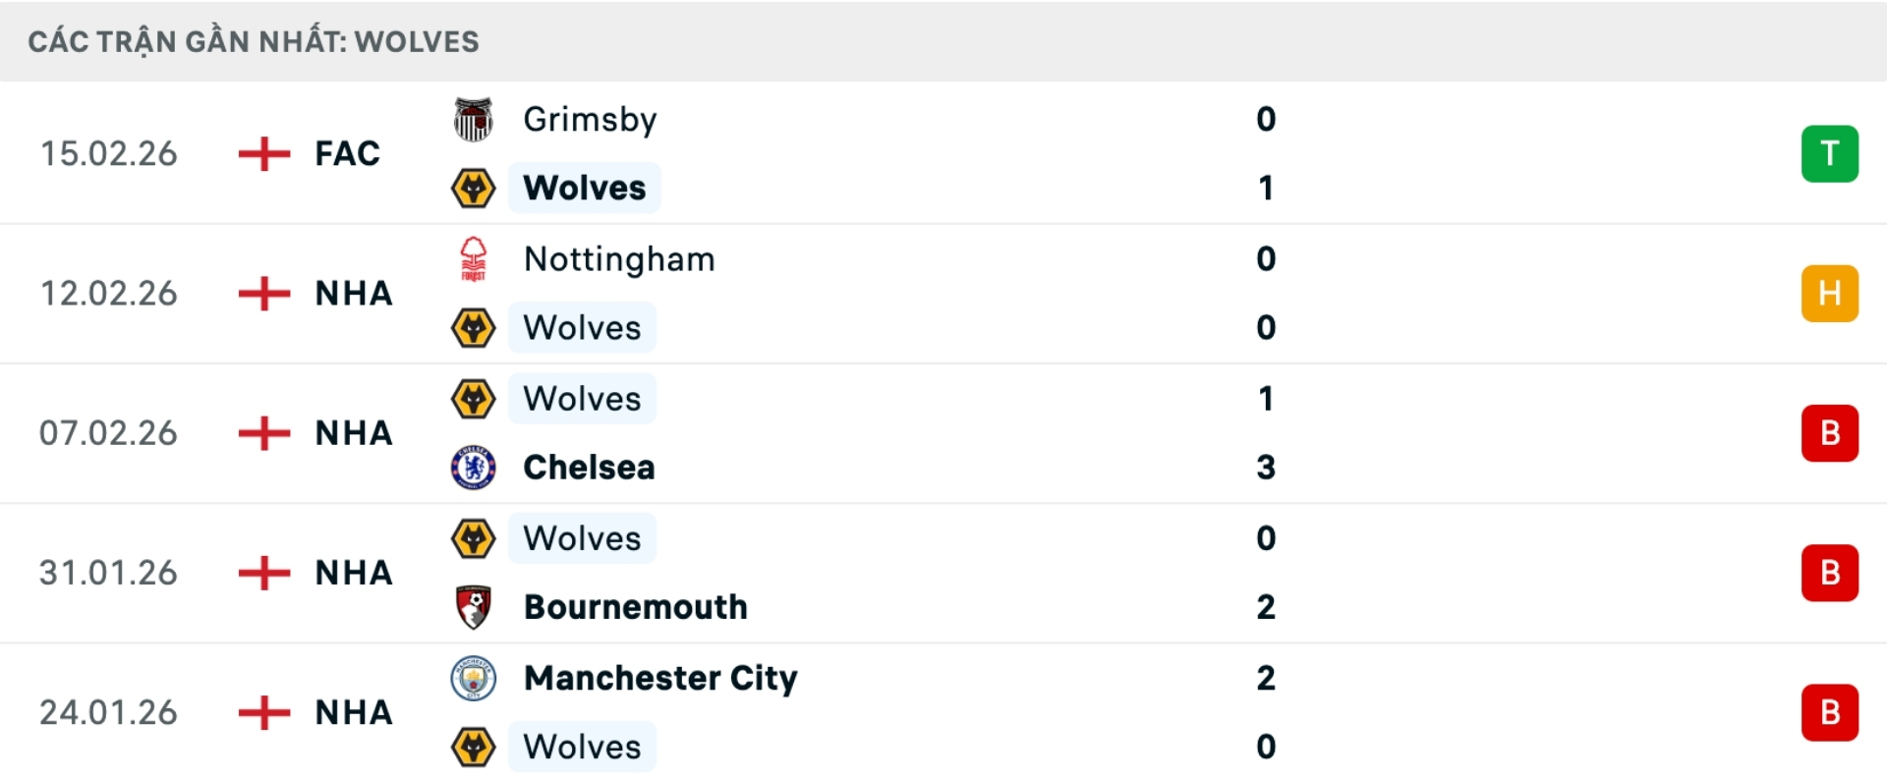Select the Grimsby Town badge
This screenshot has width=1887, height=778.
click(x=475, y=120)
